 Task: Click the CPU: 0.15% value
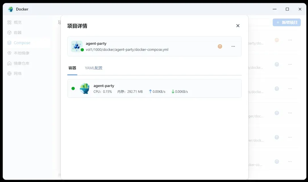[103, 92]
